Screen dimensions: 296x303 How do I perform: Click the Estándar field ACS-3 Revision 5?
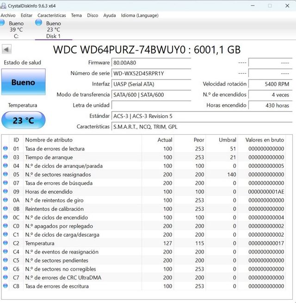coord(202,116)
